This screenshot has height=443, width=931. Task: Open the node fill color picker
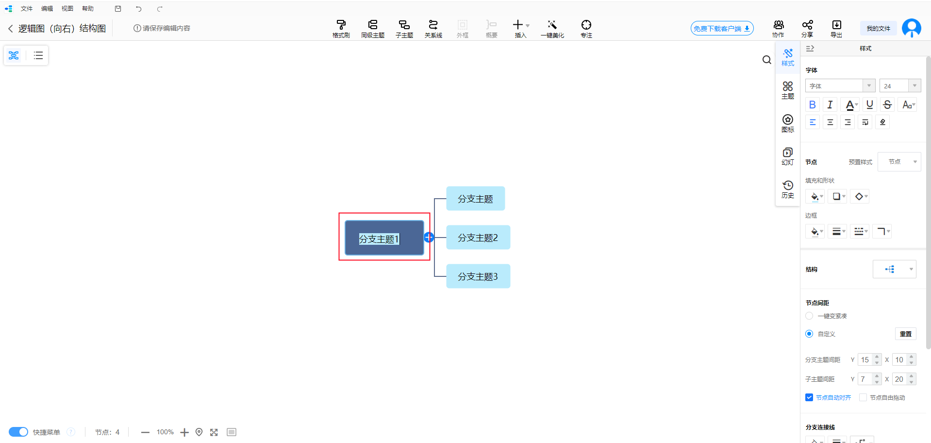click(x=815, y=197)
